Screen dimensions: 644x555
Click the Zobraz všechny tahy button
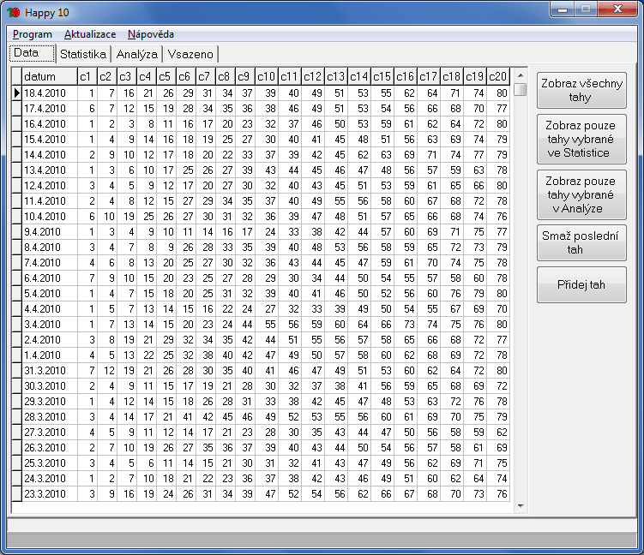pos(581,90)
